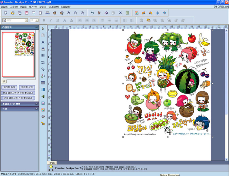
Task: Open the 편집(E) menu
Action: point(23,7)
